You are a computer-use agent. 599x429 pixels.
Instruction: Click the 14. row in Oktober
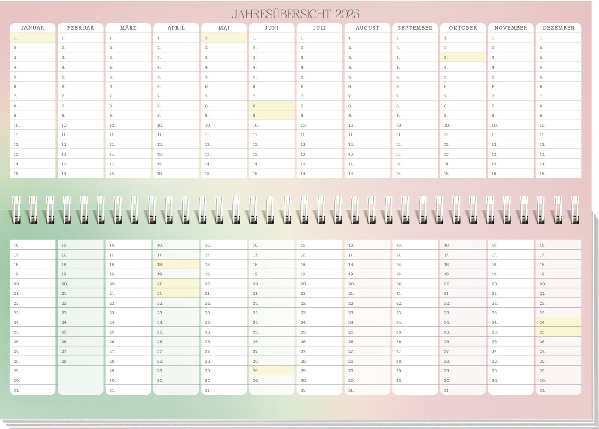tap(463, 164)
